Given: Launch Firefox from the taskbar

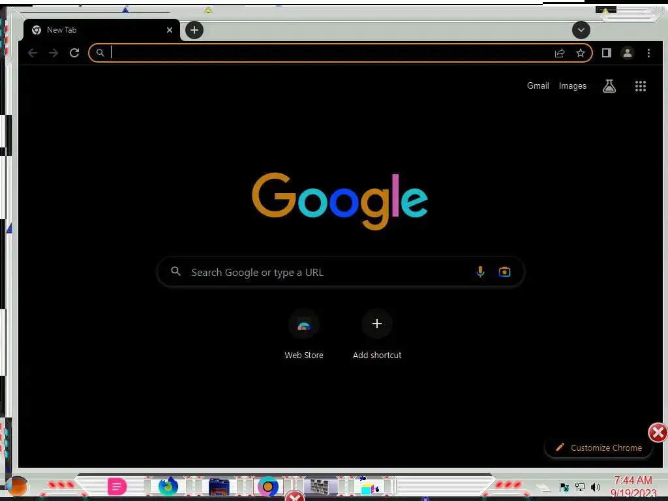Looking at the screenshot, I should click(168, 486).
